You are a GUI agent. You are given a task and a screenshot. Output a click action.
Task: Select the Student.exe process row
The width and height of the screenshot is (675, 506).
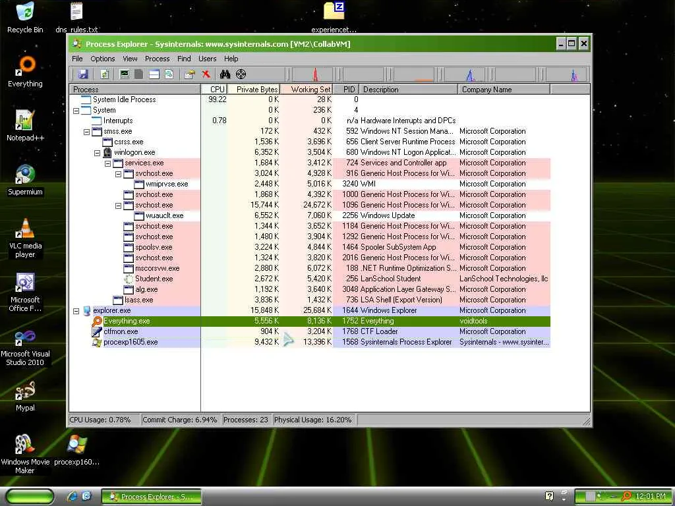[310, 279]
